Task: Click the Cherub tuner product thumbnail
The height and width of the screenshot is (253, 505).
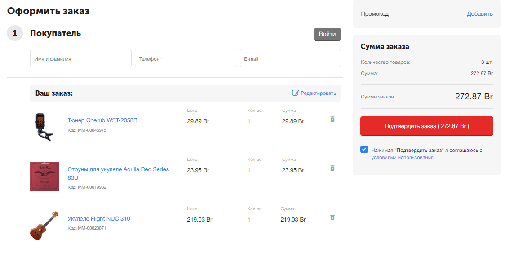Action: pos(44,127)
